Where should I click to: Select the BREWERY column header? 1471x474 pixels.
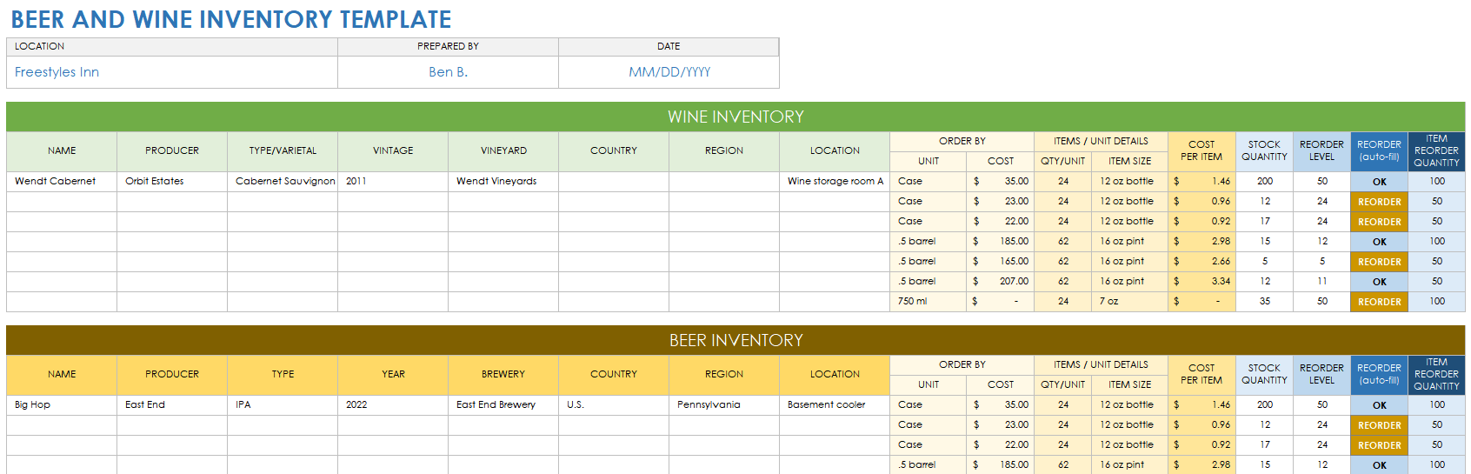click(503, 375)
